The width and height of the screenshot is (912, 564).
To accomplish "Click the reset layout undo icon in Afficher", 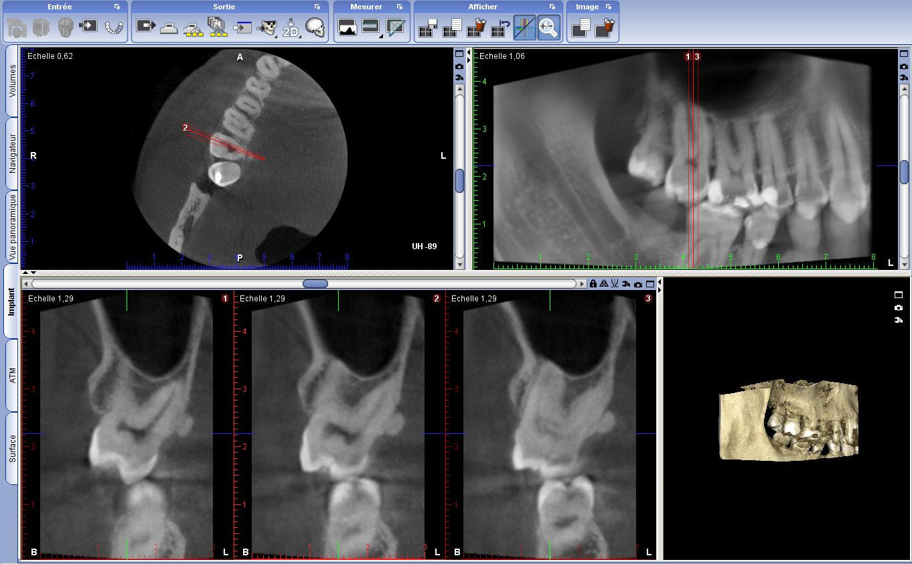I will 500,27.
